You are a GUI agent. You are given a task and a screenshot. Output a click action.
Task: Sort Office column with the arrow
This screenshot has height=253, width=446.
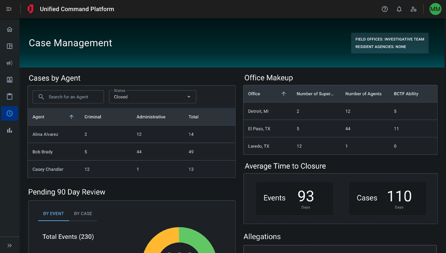(283, 94)
